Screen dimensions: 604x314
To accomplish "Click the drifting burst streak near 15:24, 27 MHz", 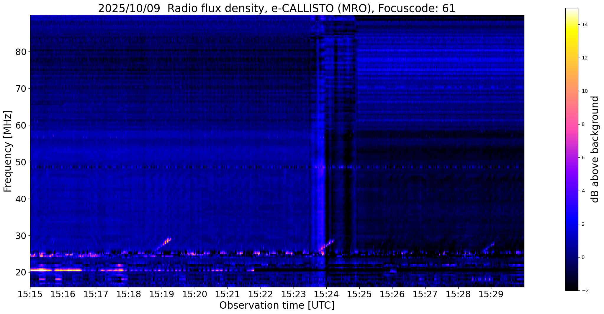I will pos(327,245).
